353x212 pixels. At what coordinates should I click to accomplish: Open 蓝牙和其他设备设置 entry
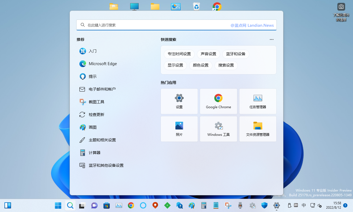click(x=116, y=165)
